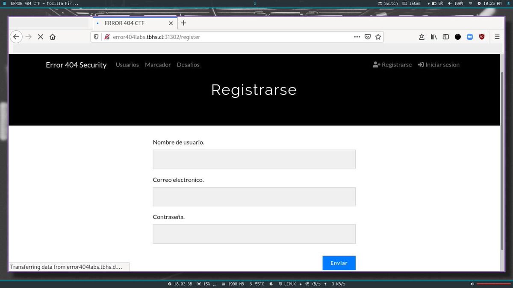Image resolution: width=513 pixels, height=288 pixels.
Task: Stop loading the page
Action: tap(41, 37)
